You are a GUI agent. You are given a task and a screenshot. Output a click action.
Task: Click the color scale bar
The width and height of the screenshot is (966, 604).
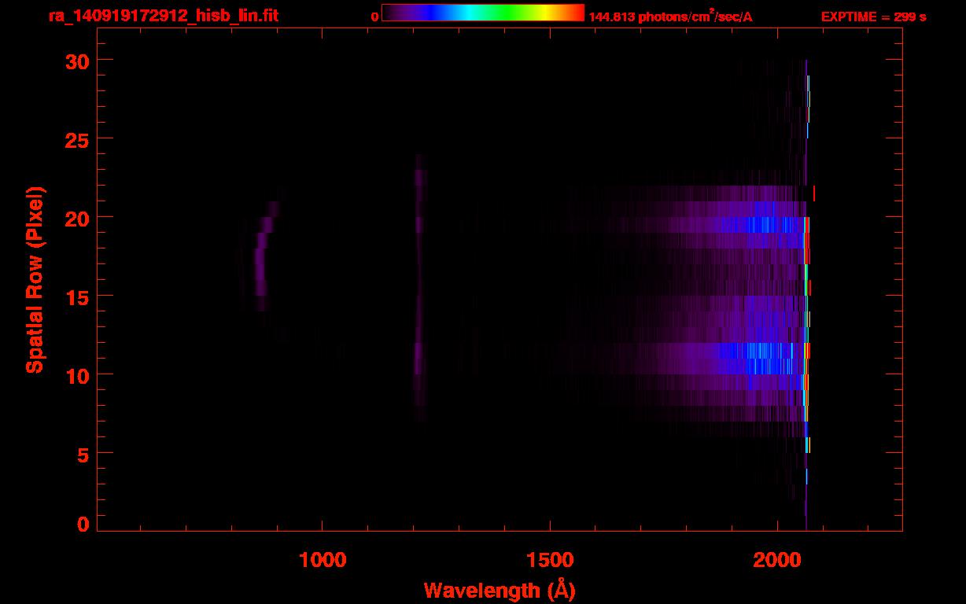[x=483, y=13]
